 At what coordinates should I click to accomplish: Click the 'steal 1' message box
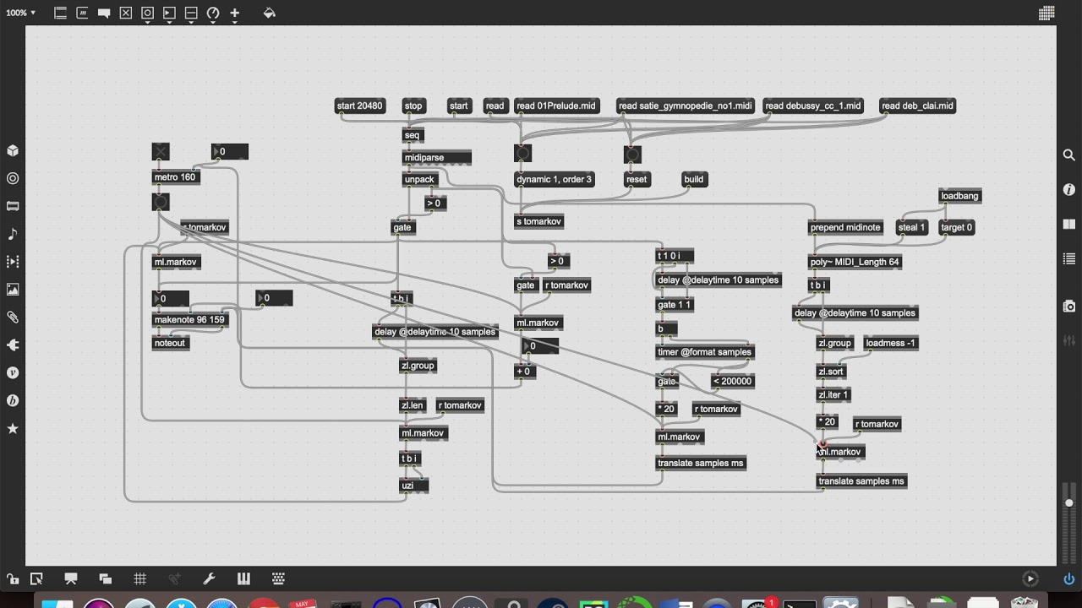pos(912,227)
